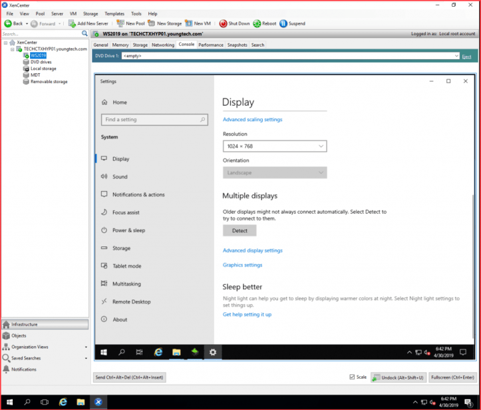This screenshot has width=481, height=410.
Task: Click the green Reboot icon
Action: pos(257,24)
